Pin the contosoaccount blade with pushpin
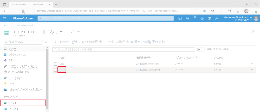Image resolution: width=260 pixels, height=112 pixels. (73, 31)
